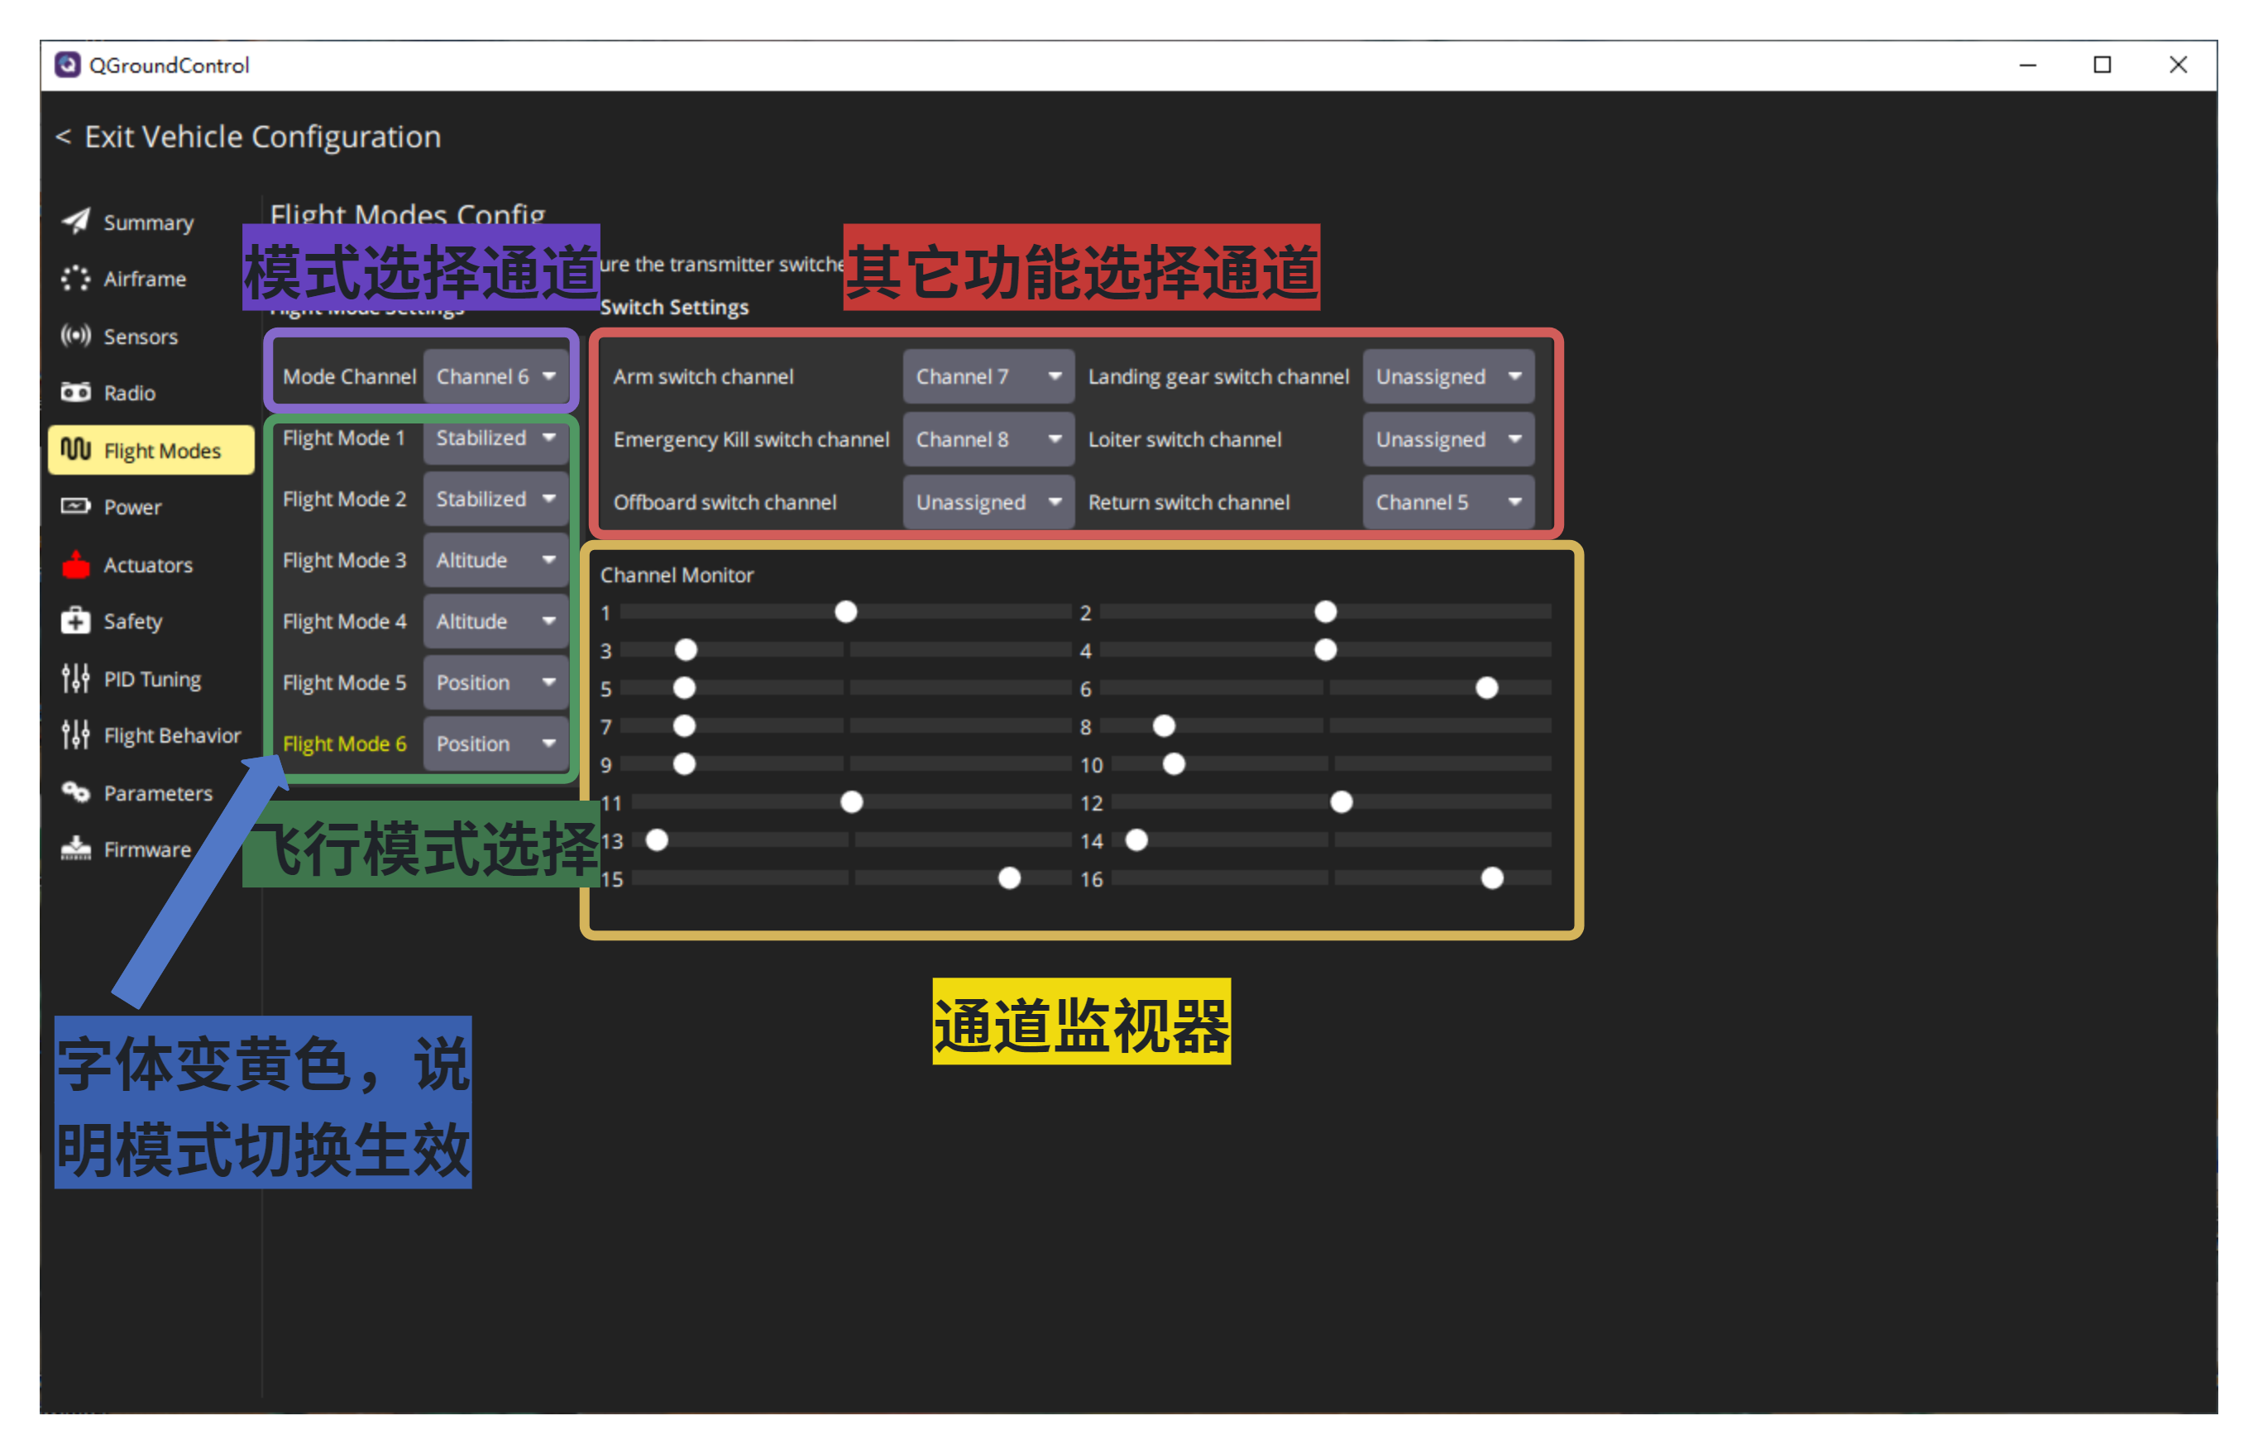Go to the Flight Behavior section

pos(151,735)
